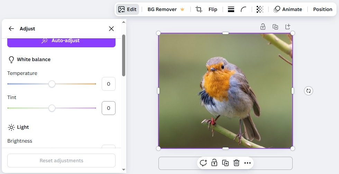Click the Adjust panel title

point(27,29)
